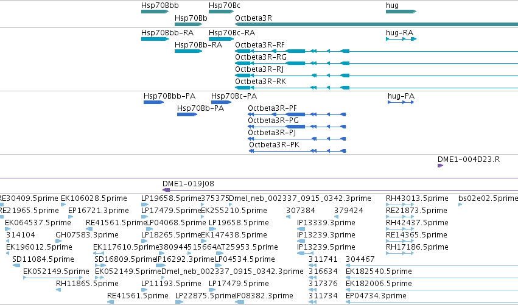
Task: Select the DME1-019J08 BAC clone
Action: (340, 190)
